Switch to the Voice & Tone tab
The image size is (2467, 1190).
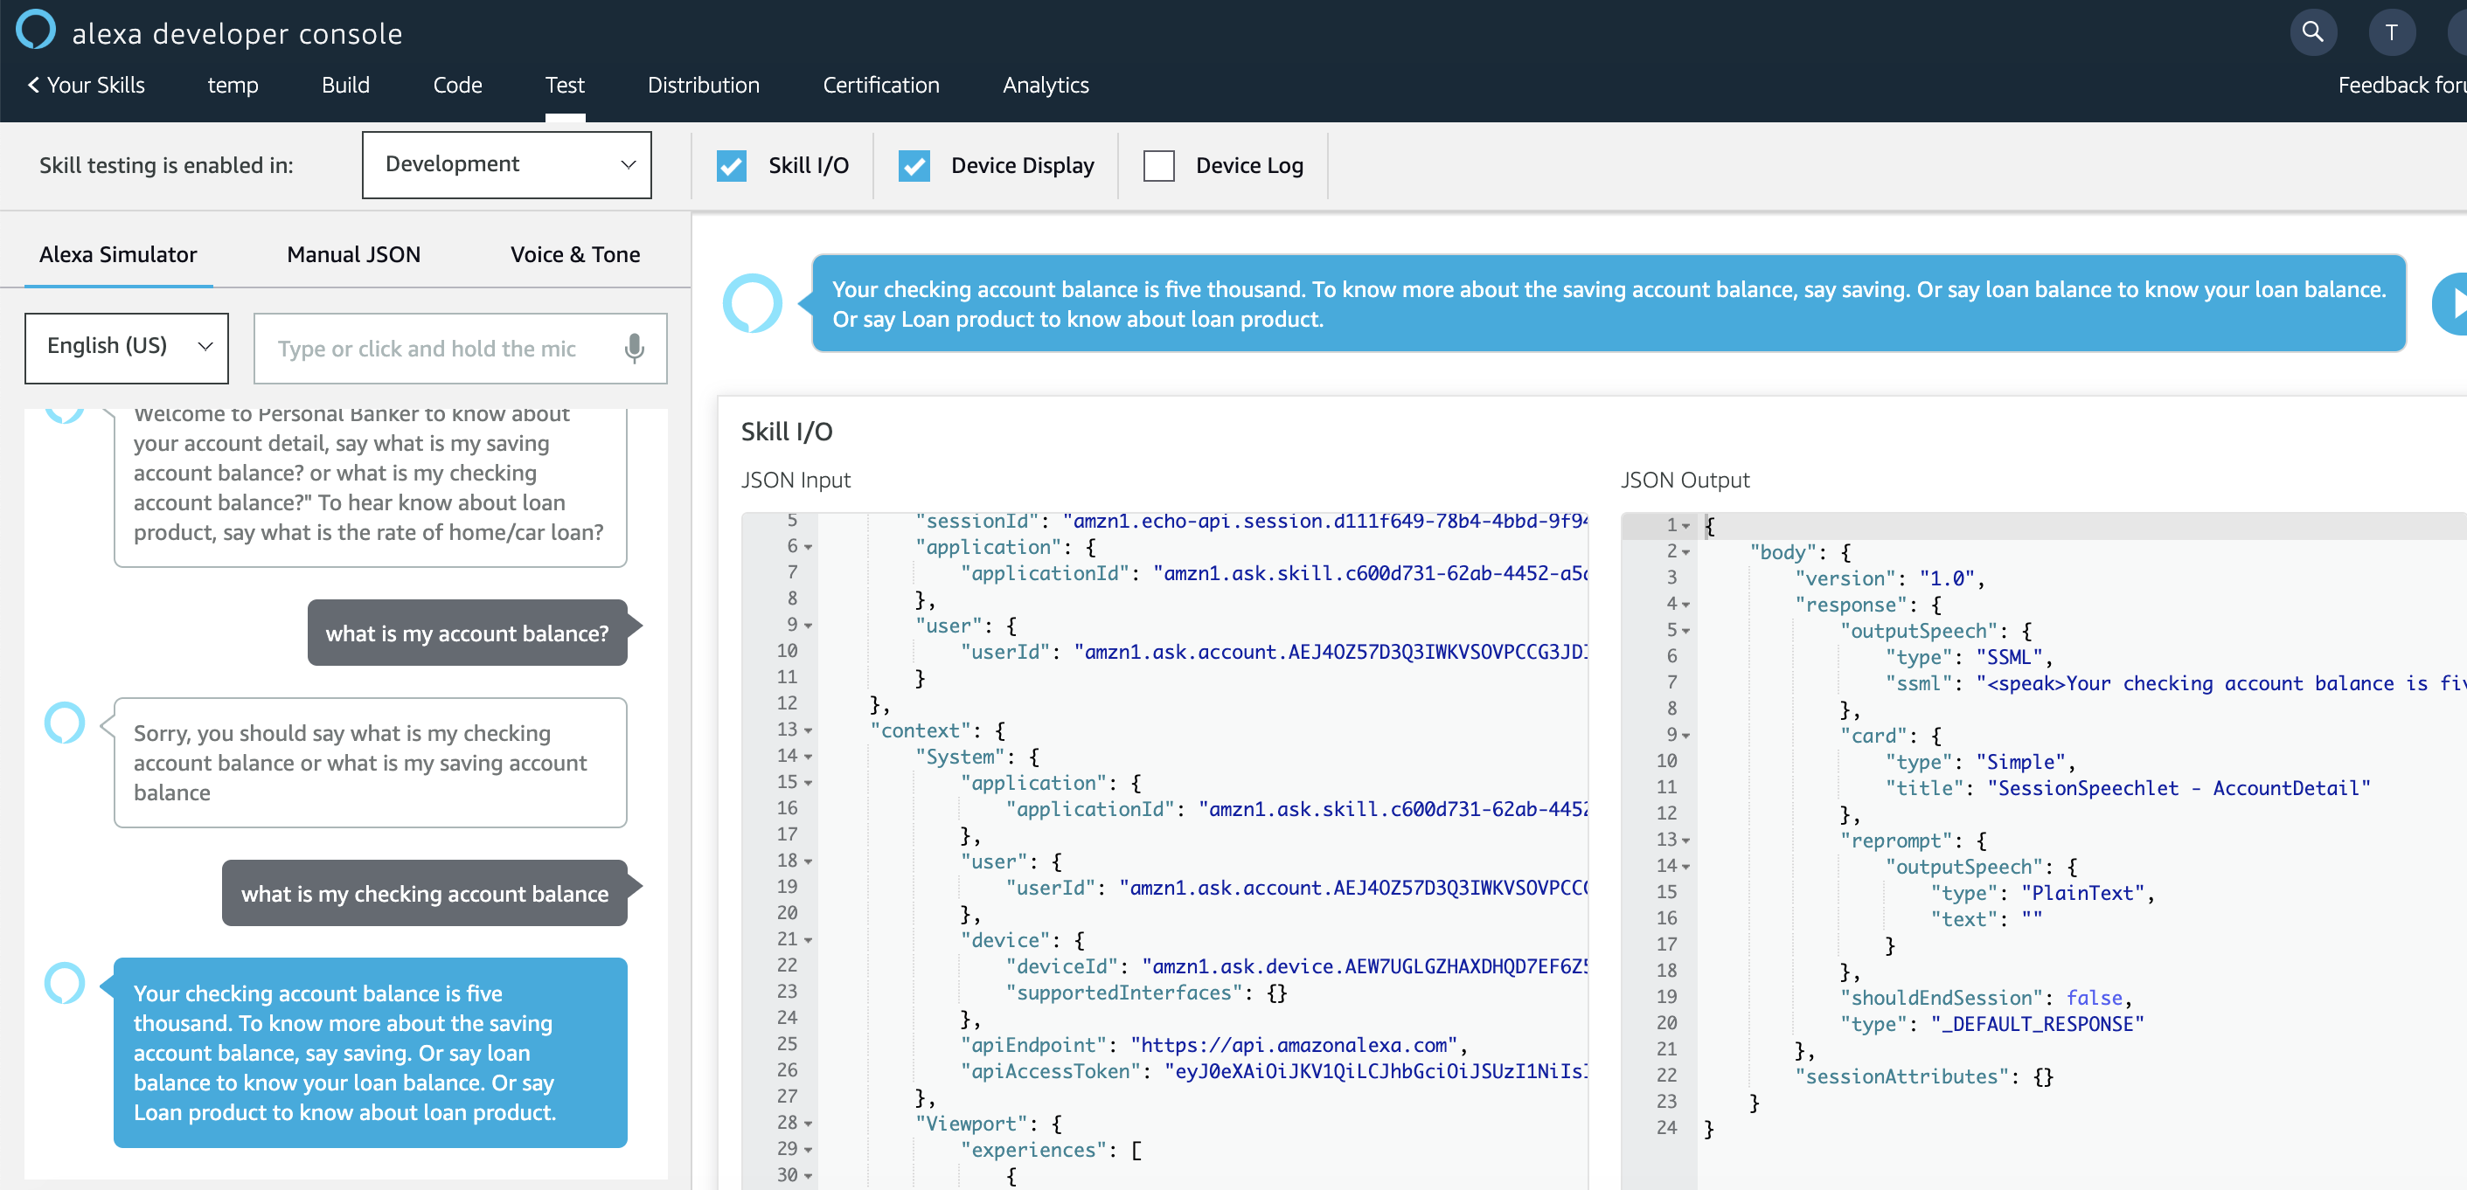tap(575, 254)
